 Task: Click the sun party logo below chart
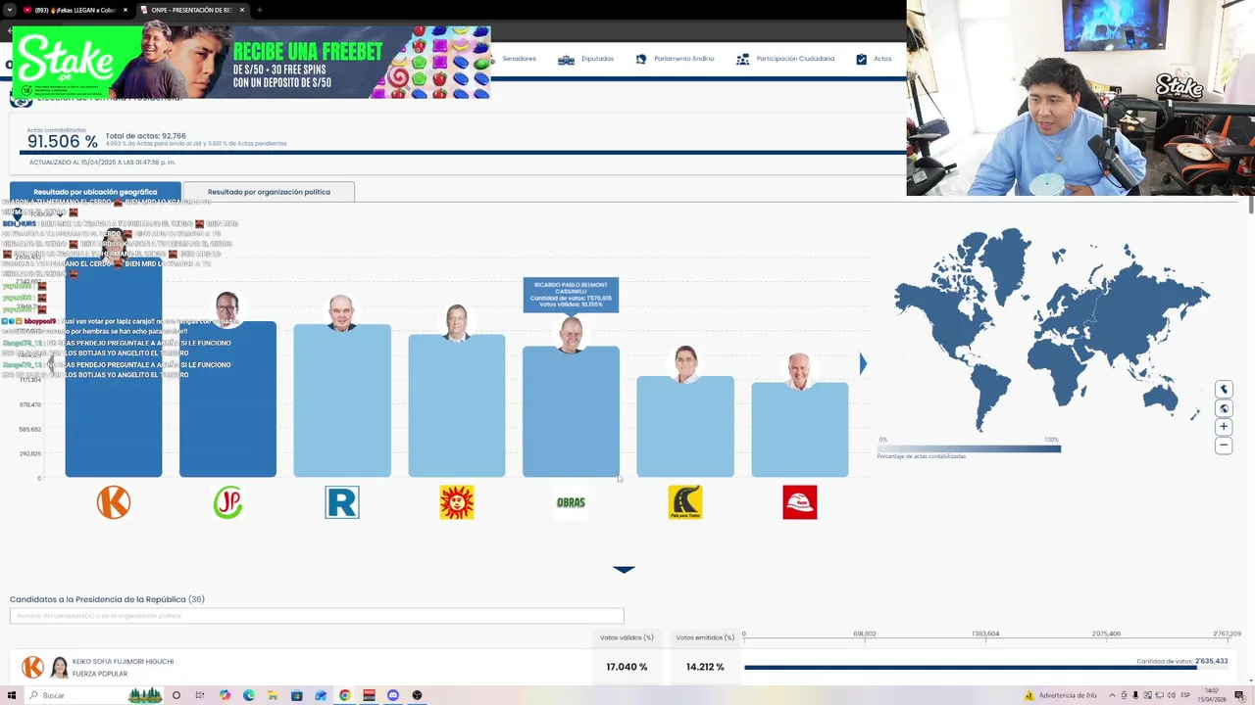[x=457, y=502]
